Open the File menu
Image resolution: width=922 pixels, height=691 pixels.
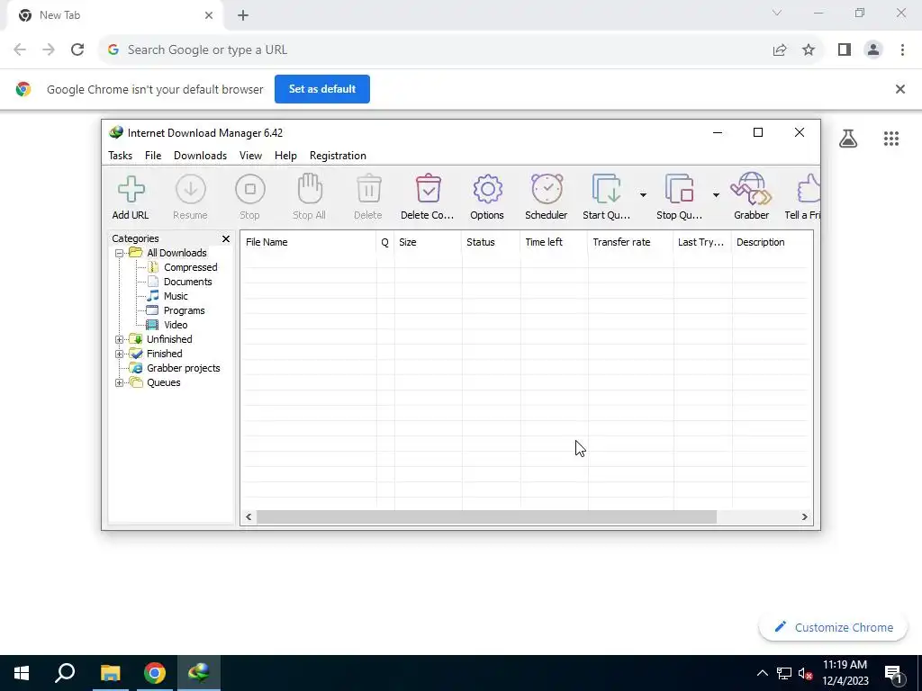pyautogui.click(x=153, y=156)
